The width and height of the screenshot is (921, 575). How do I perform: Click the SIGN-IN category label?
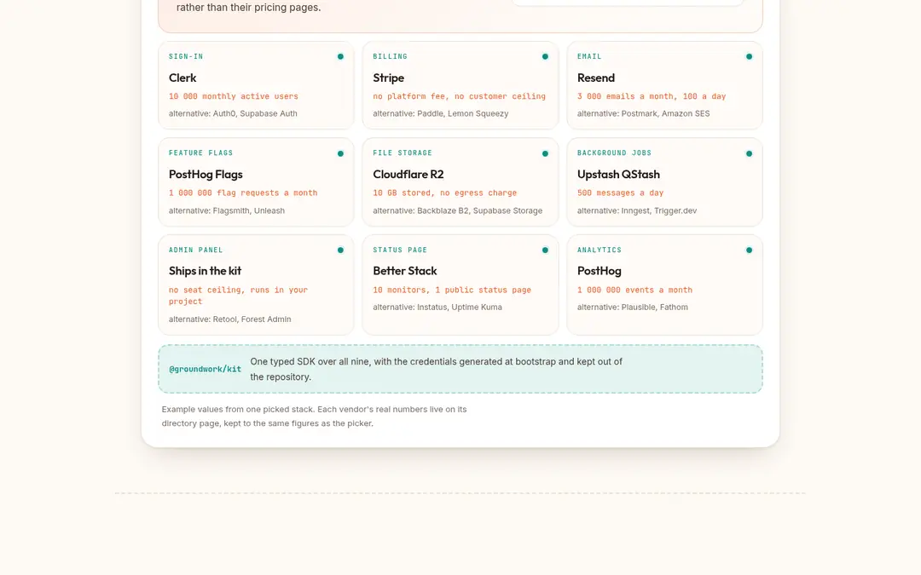(186, 56)
